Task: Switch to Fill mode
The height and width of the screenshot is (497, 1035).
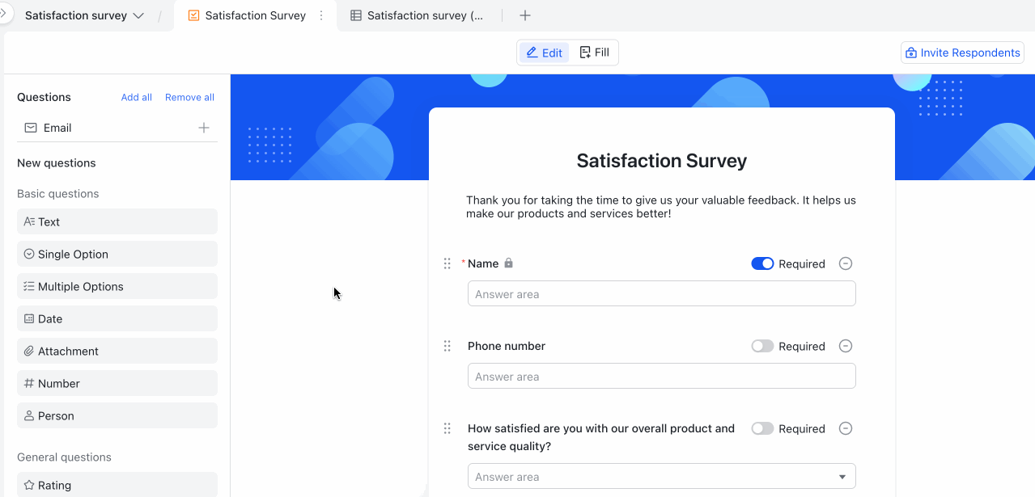Action: pyautogui.click(x=595, y=52)
